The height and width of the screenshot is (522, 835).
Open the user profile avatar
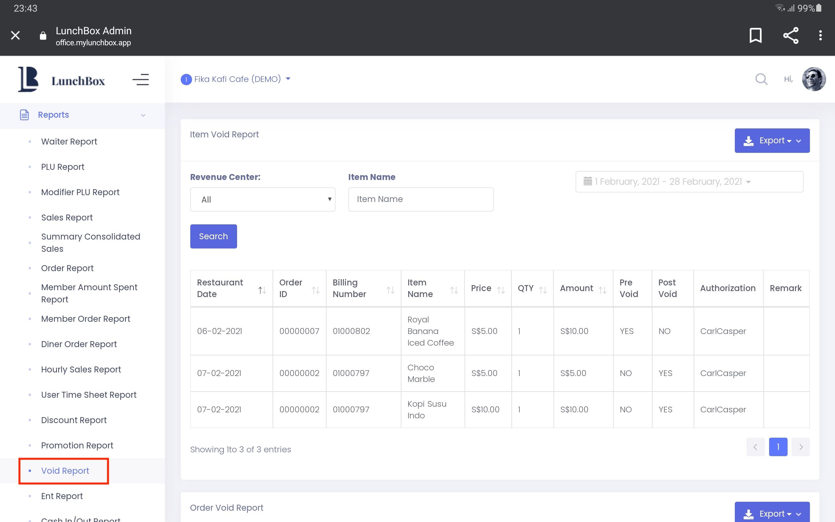pyautogui.click(x=813, y=79)
